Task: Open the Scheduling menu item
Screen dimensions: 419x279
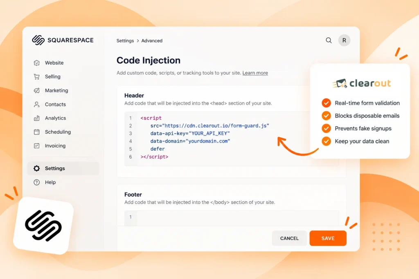Action: (58, 132)
